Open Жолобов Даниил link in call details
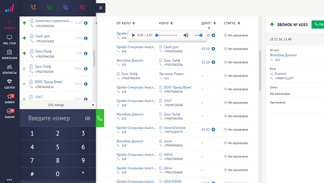The height and width of the screenshot is (183, 324). pyautogui.click(x=283, y=55)
